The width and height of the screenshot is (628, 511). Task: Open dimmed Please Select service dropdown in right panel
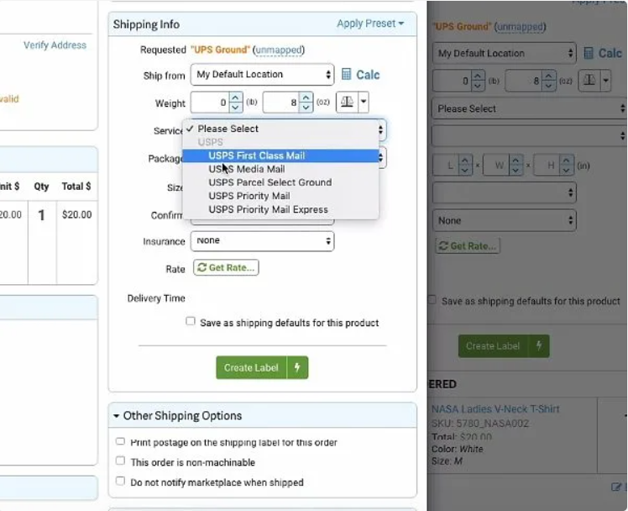tap(529, 108)
